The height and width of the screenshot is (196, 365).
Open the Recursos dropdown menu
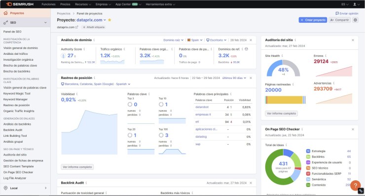coord(83,4)
